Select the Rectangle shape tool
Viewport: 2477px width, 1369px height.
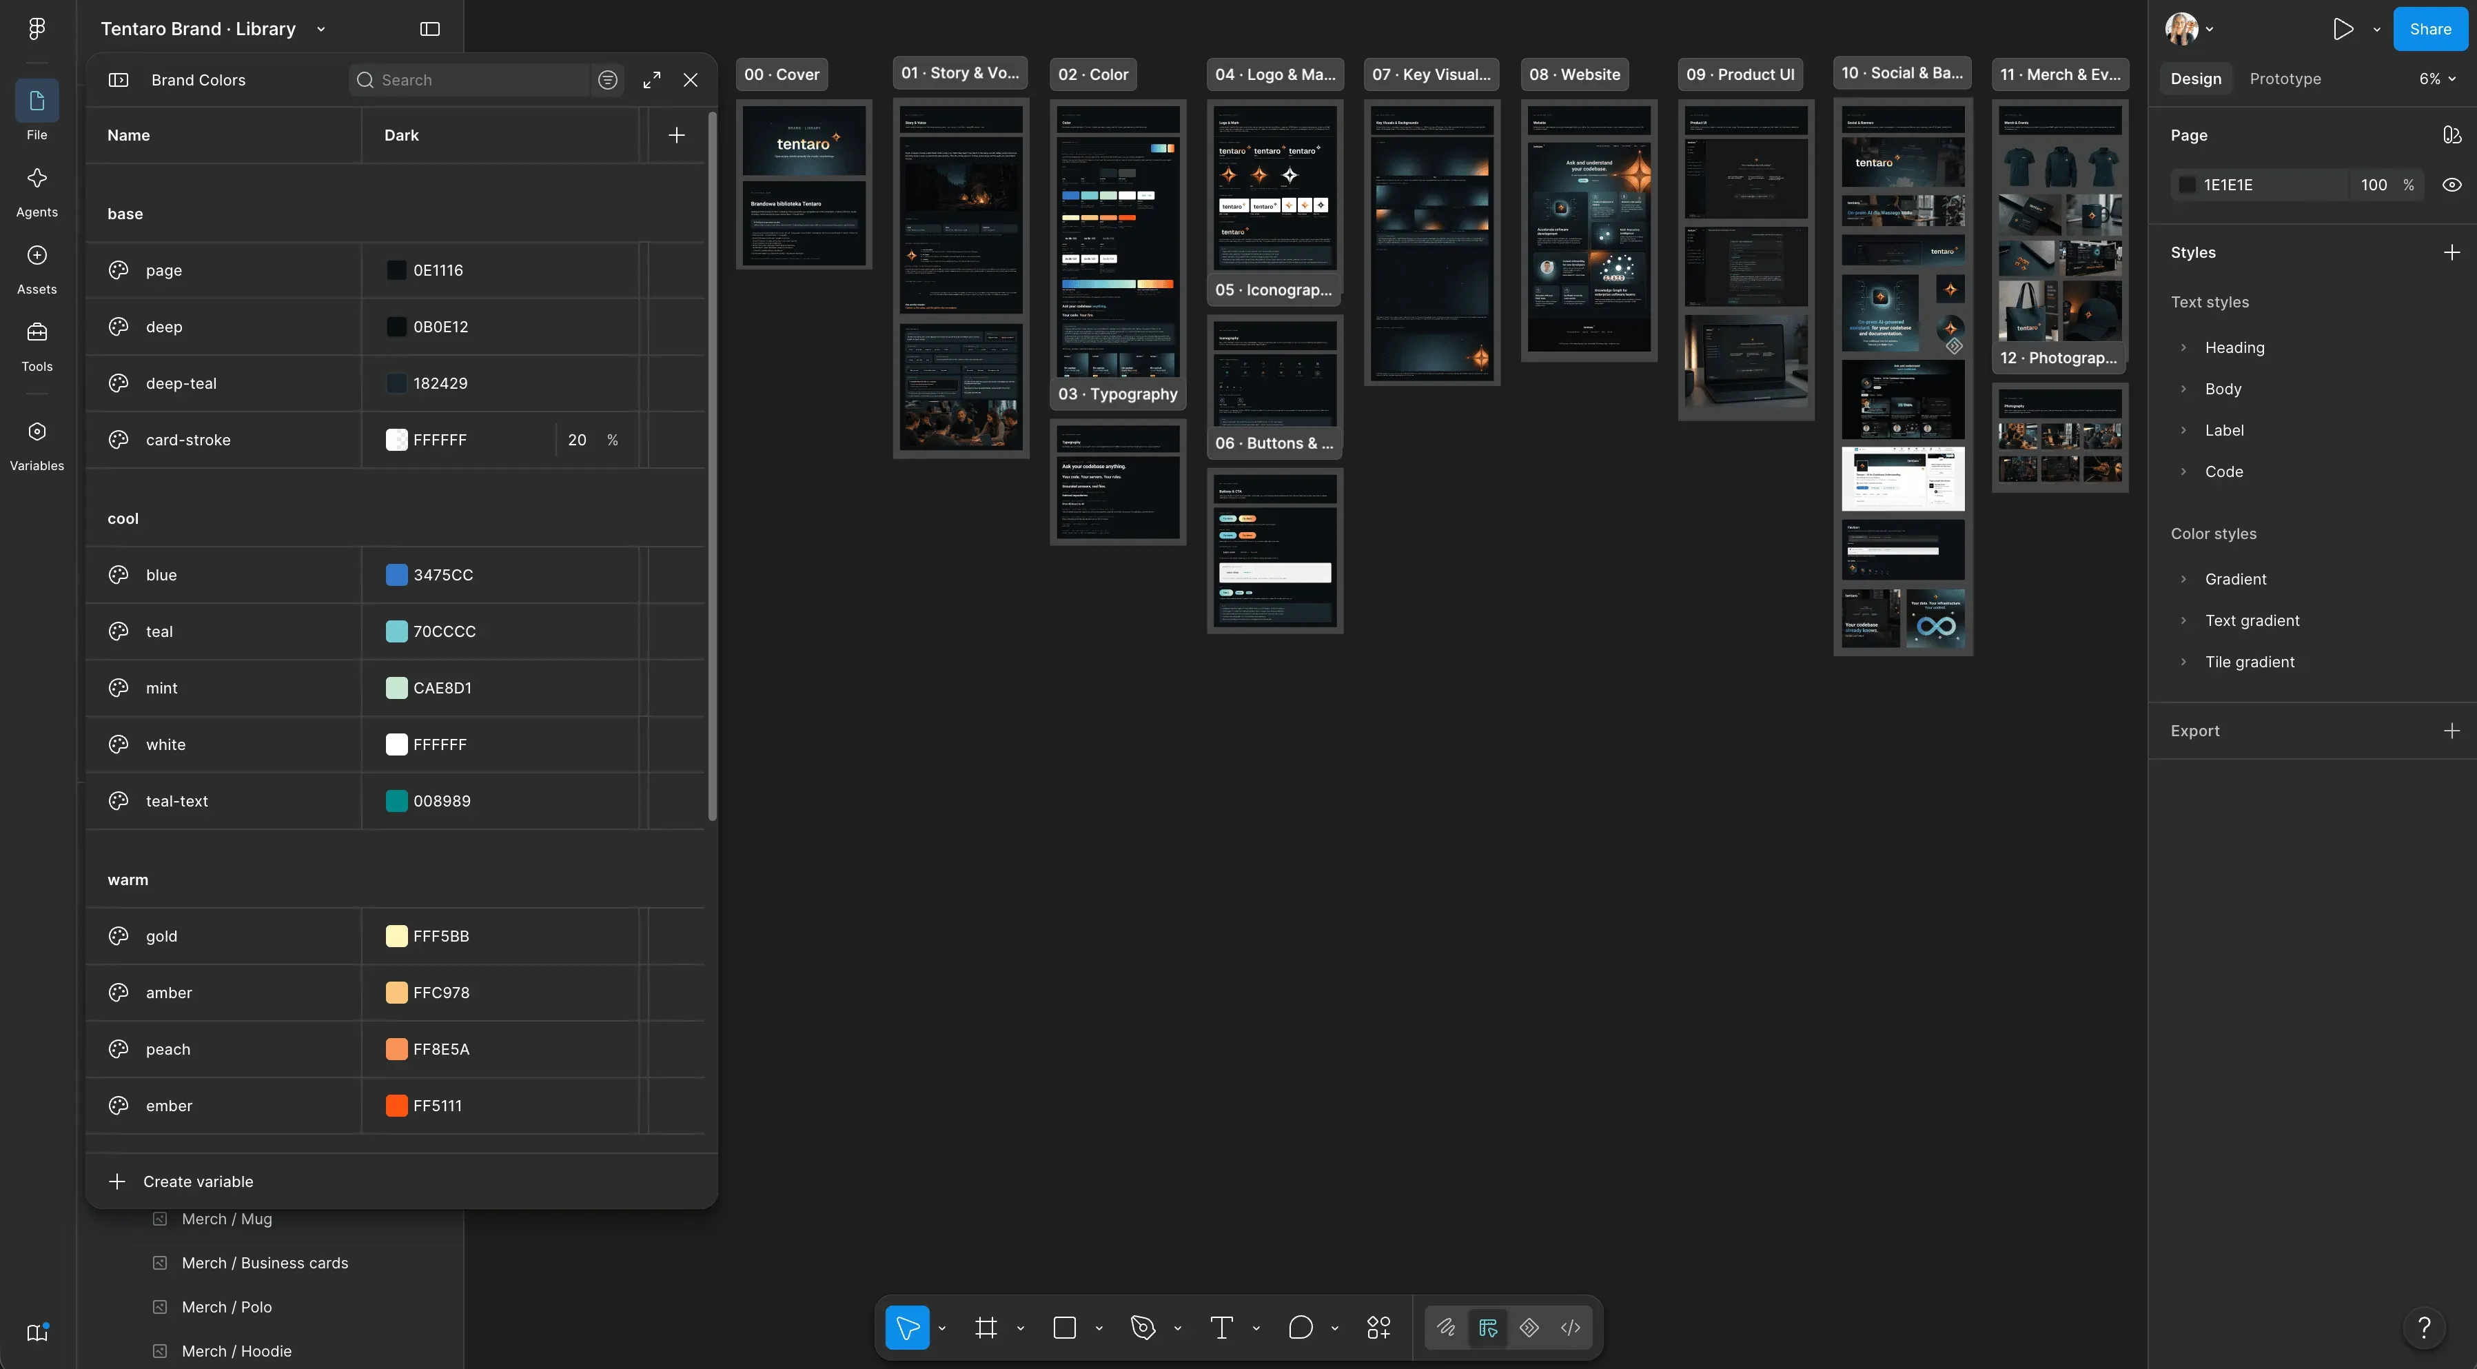tap(1064, 1328)
